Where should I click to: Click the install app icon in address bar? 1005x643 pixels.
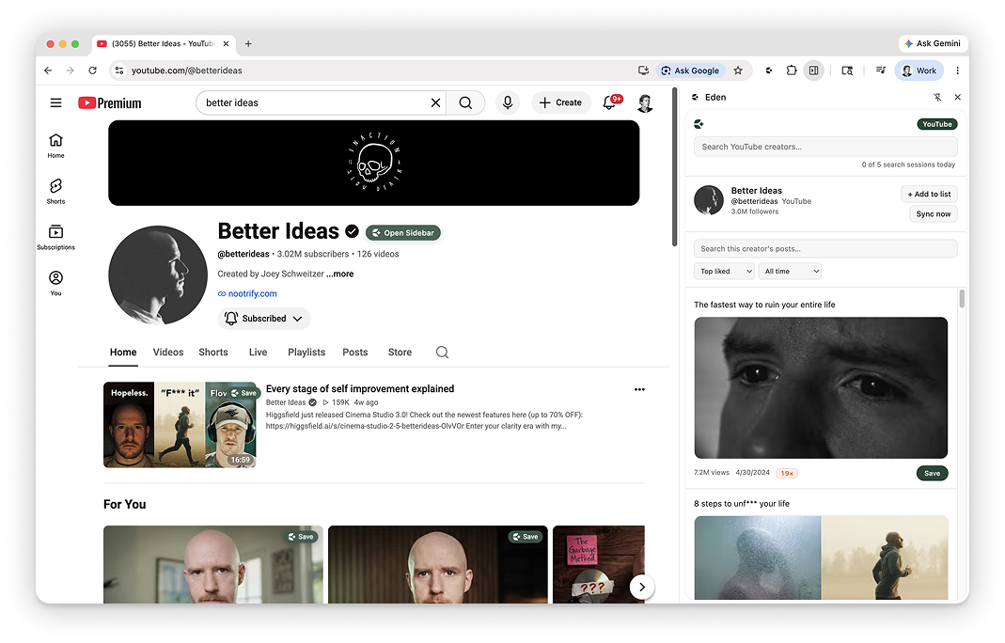pyautogui.click(x=643, y=71)
